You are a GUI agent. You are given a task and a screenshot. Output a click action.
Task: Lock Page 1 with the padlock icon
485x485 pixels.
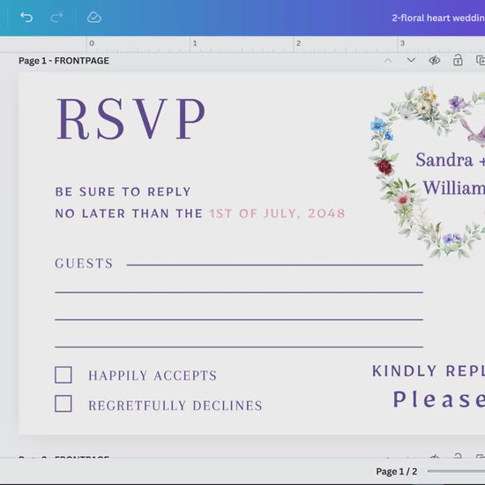click(458, 60)
